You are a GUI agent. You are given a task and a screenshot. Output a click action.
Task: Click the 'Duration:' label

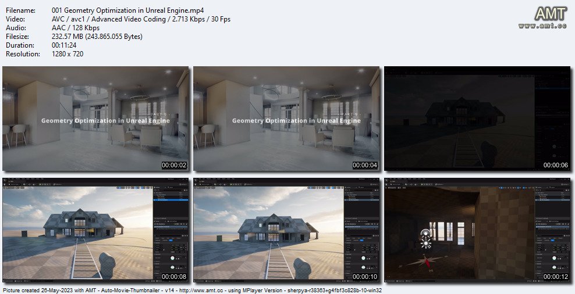pos(20,45)
